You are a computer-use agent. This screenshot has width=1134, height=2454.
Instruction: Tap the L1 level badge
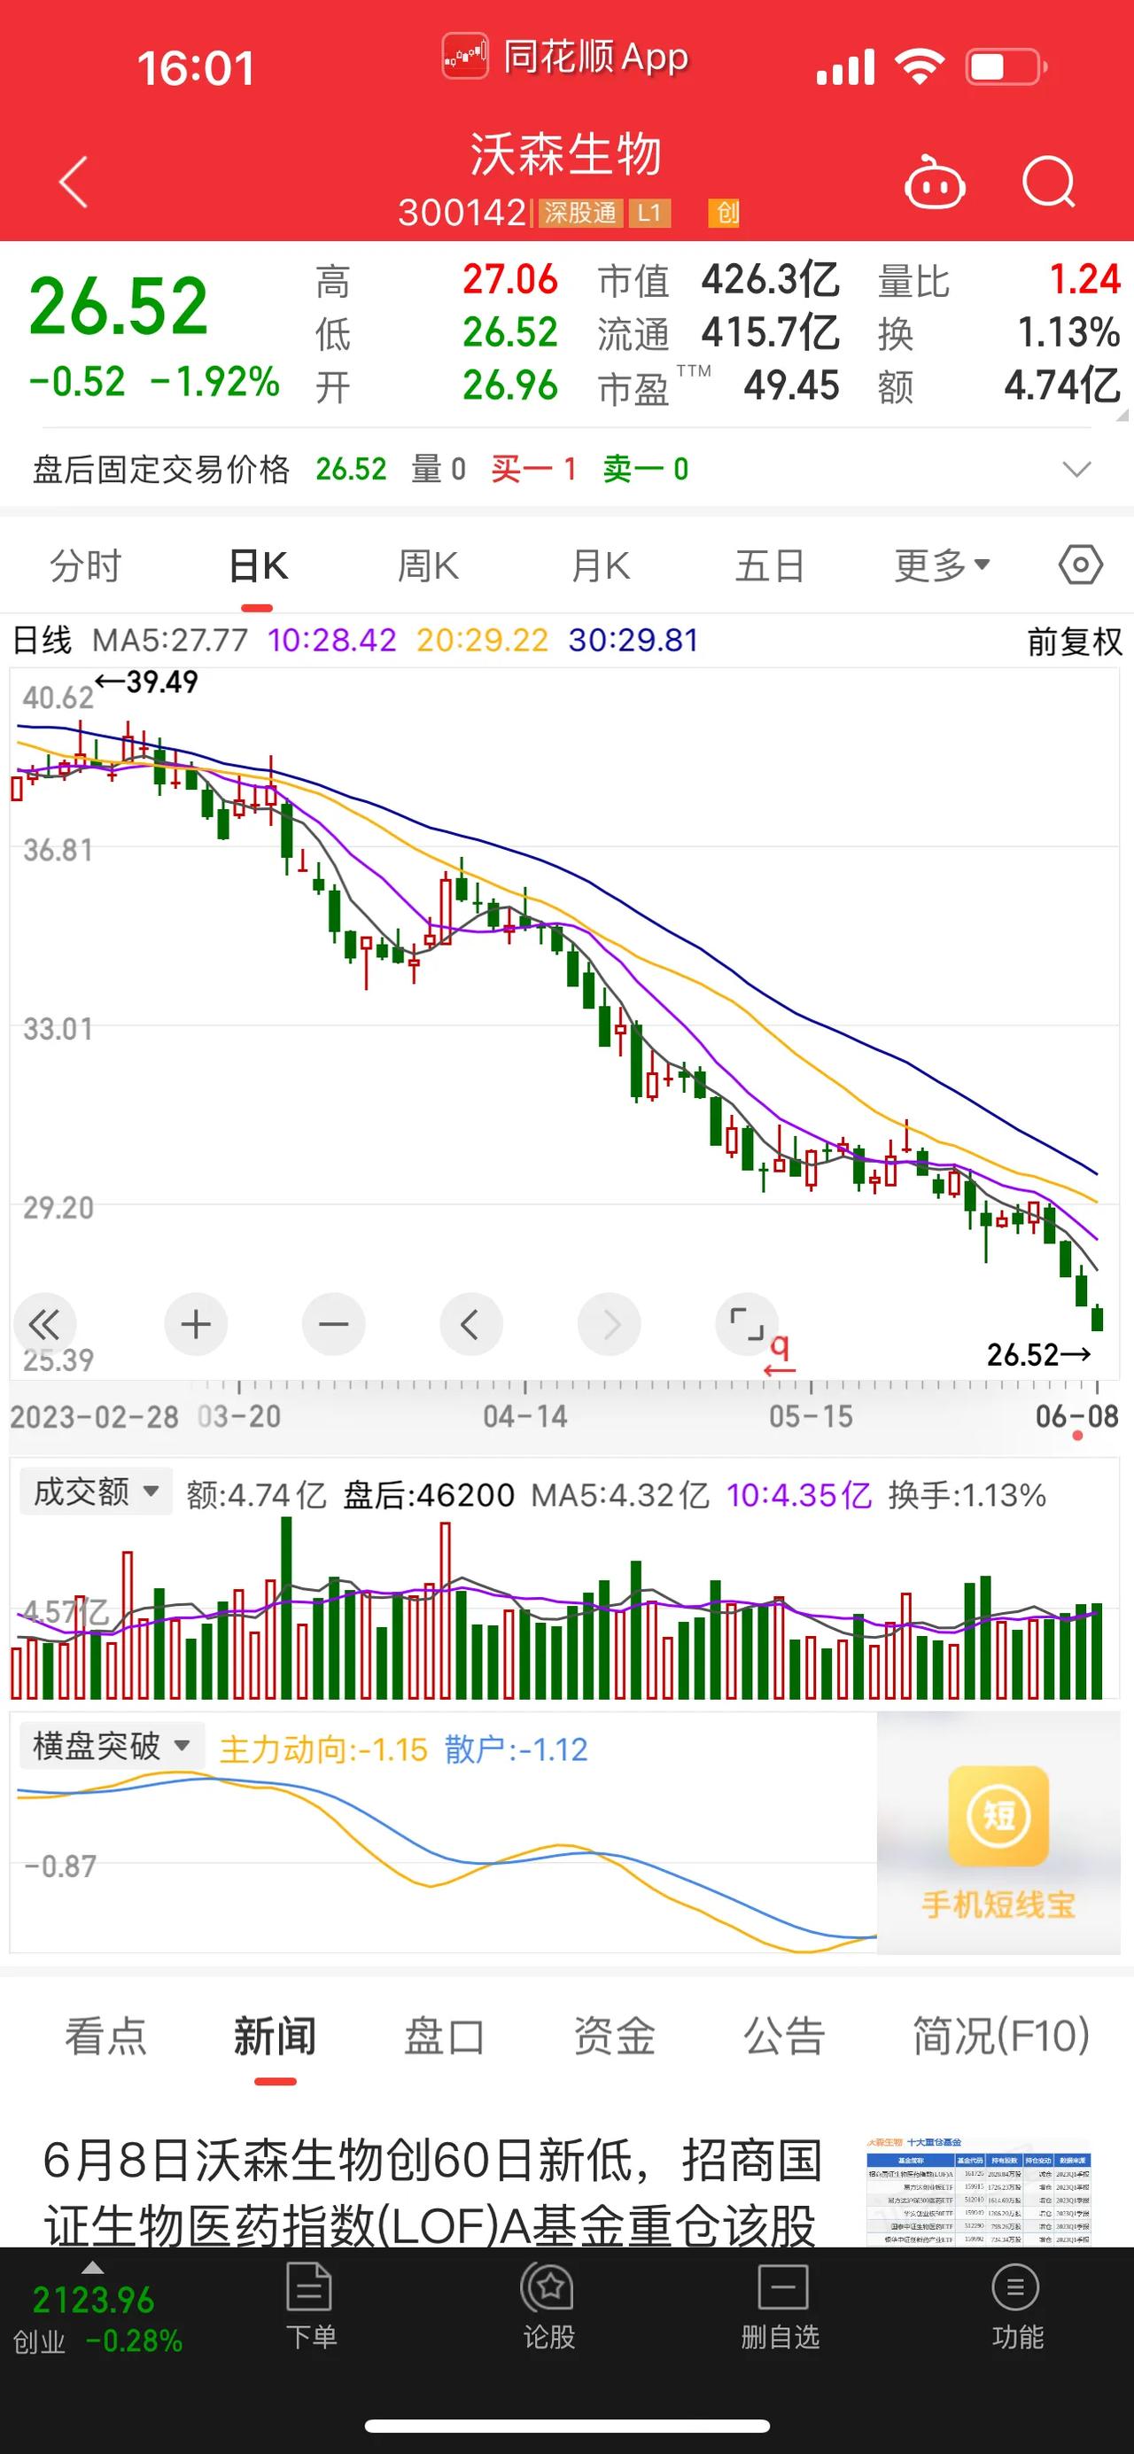(x=649, y=213)
